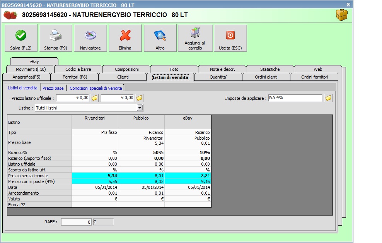Click first Prezzo listino ufficiale input field
382x243 pixels.
click(73, 98)
